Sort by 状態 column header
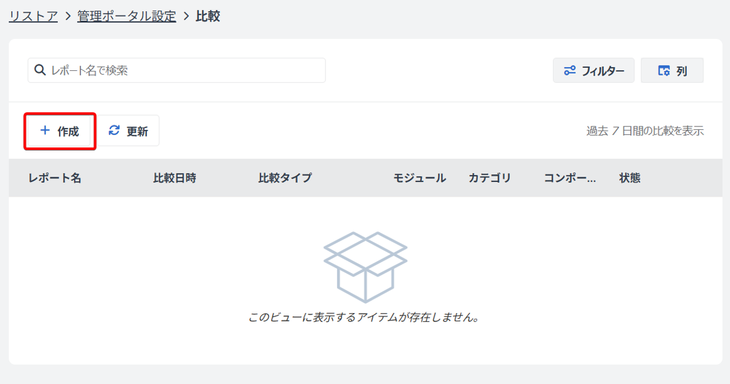Viewport: 730px width, 384px height. coord(630,178)
